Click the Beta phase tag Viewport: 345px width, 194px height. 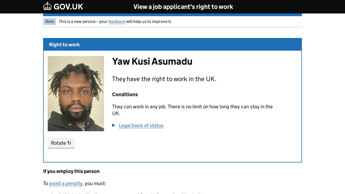(x=50, y=22)
